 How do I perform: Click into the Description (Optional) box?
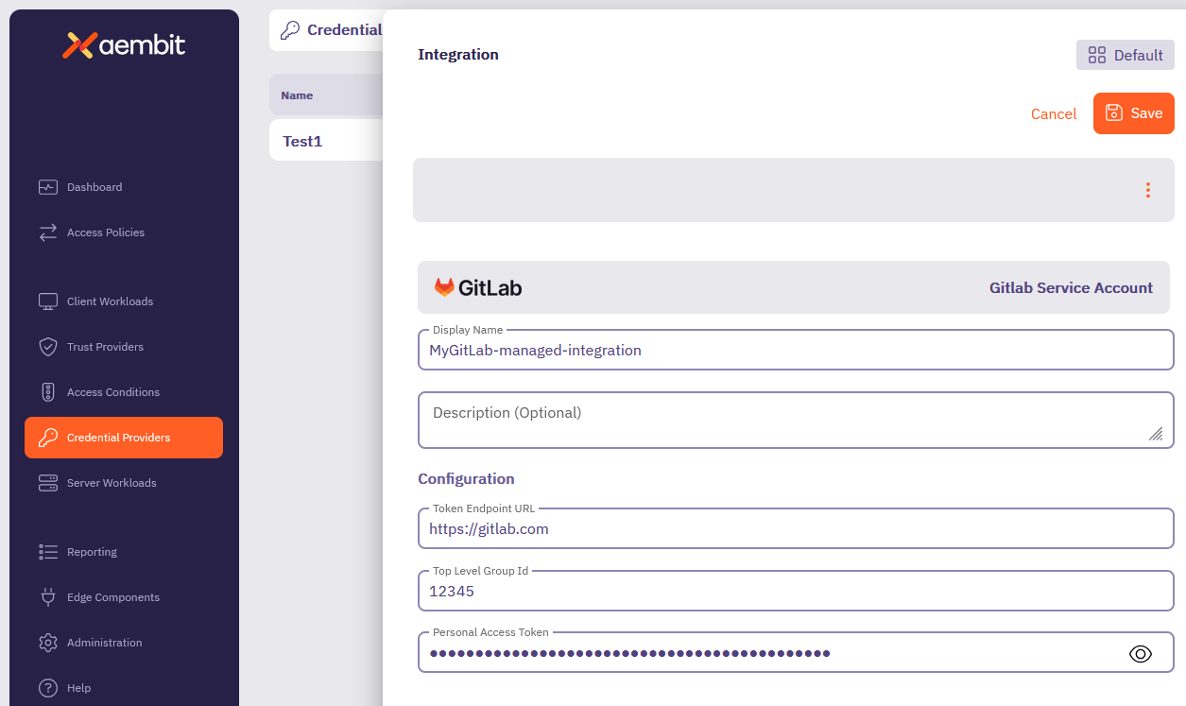(796, 420)
